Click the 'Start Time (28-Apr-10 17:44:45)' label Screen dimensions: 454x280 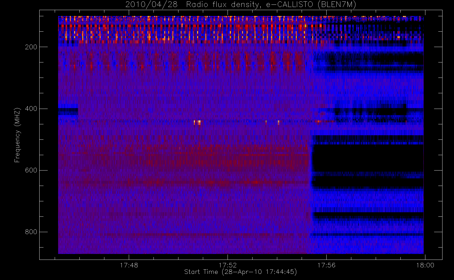[x=240, y=272]
